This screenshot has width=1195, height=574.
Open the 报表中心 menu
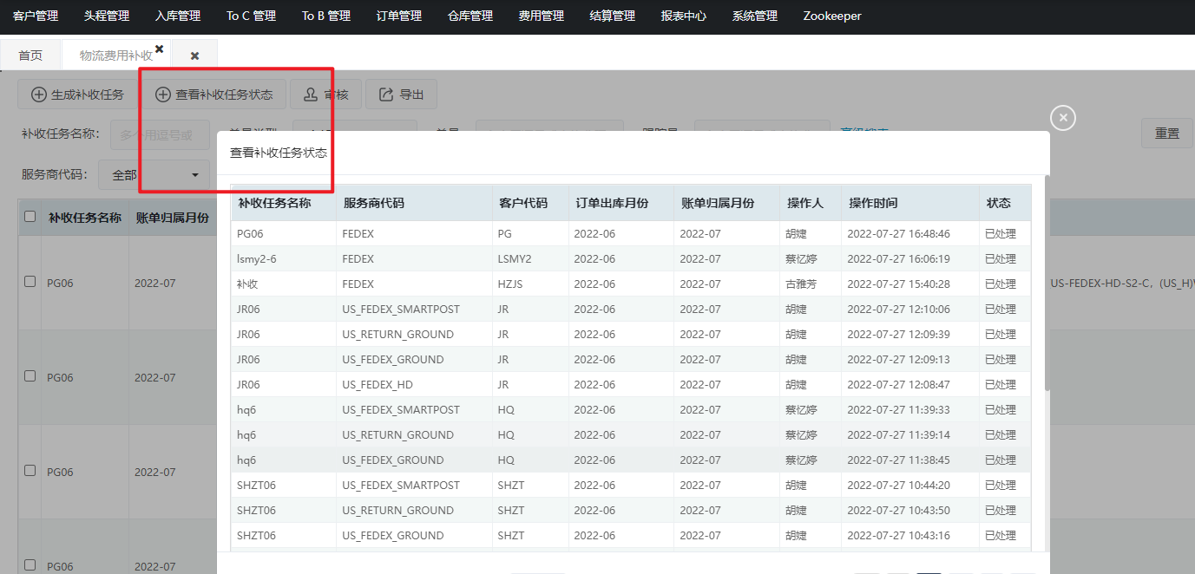tap(683, 16)
